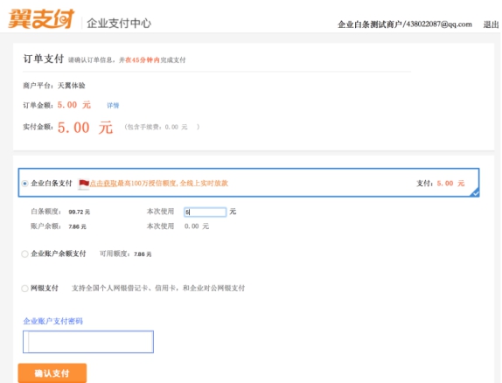The height and width of the screenshot is (383, 502).
Task: Click the 包含手续费 0.00 元 note
Action: (162, 127)
